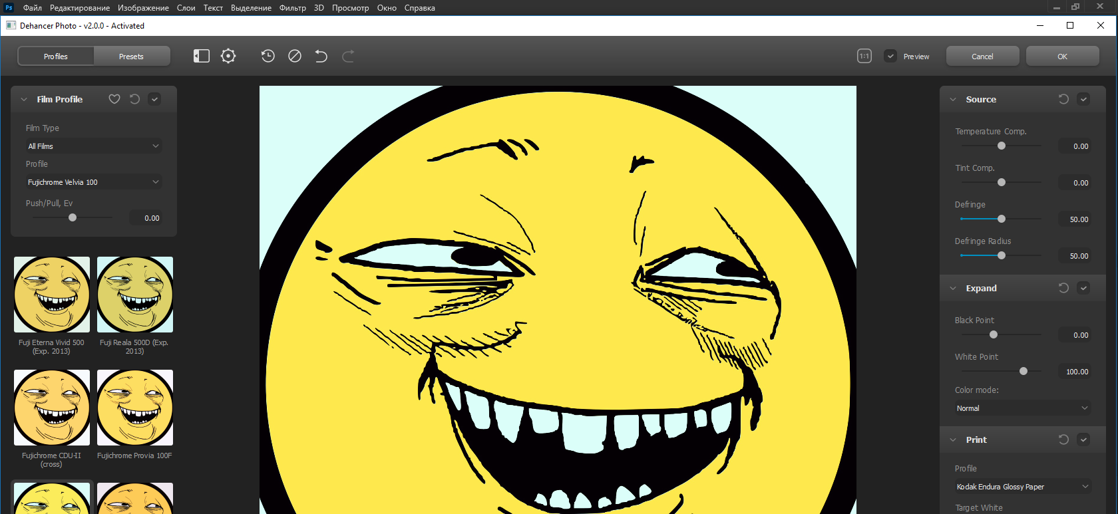Click the Temperature Comp. slider handle
Viewport: 1118px width, 514px height.
coord(1002,146)
